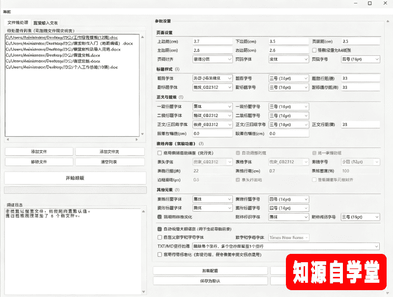Click the 开始排版 button

[x=75, y=178]
